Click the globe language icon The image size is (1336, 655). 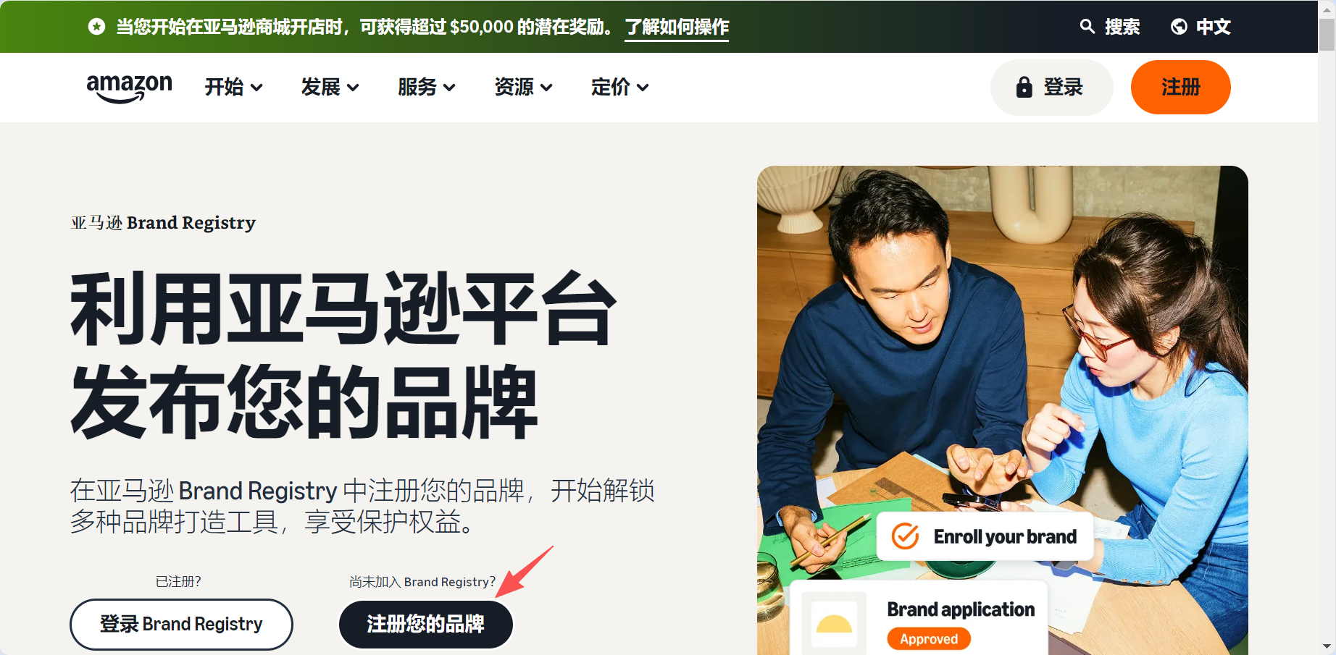tap(1179, 27)
